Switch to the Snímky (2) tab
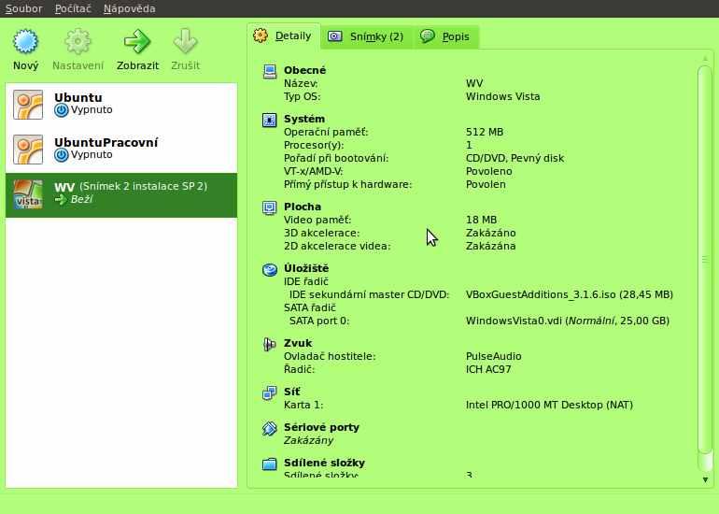Viewport: 719px width, 514px height. tap(367, 36)
